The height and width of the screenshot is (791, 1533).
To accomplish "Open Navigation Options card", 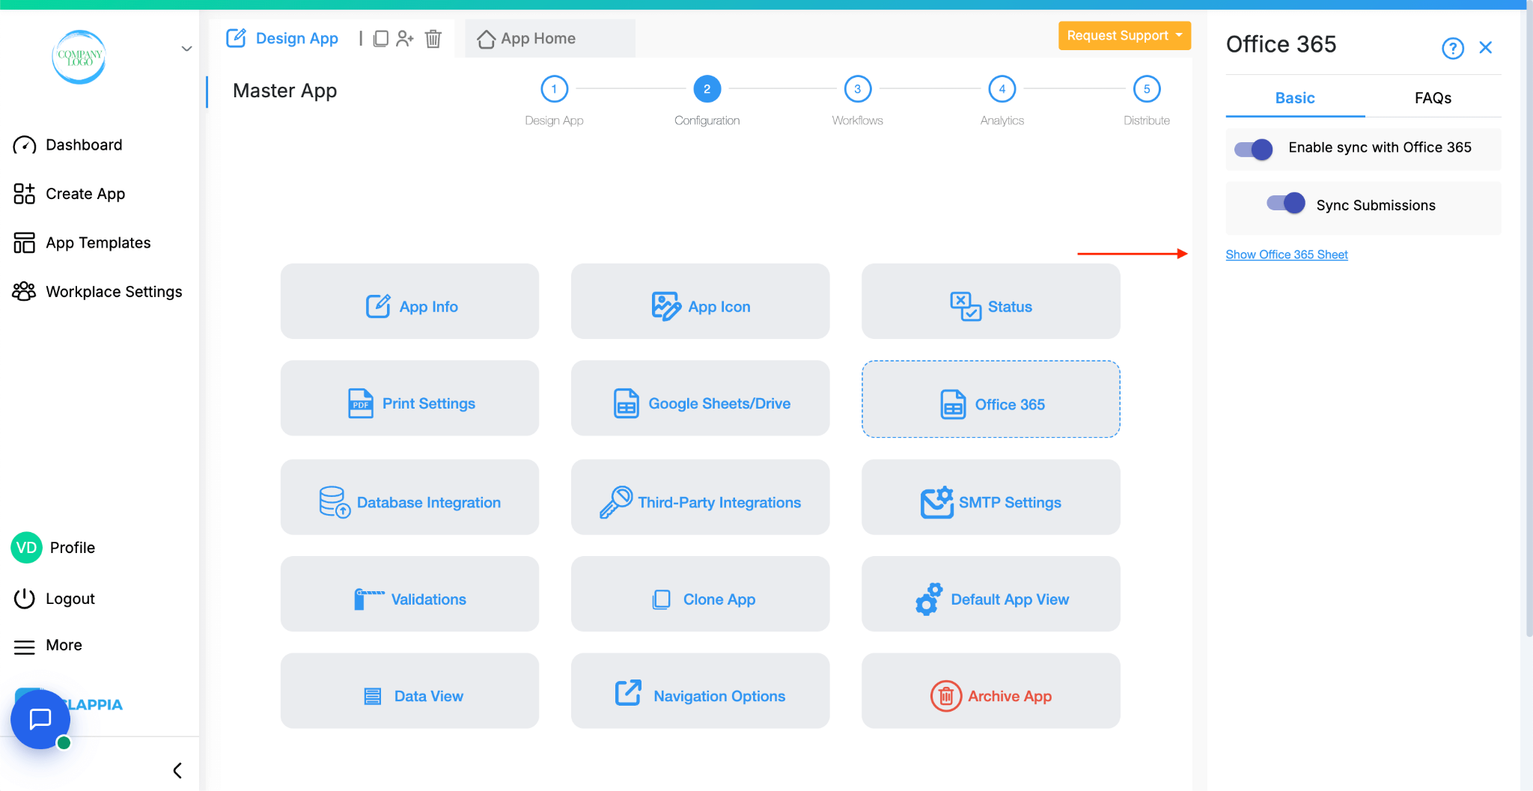I will [700, 691].
